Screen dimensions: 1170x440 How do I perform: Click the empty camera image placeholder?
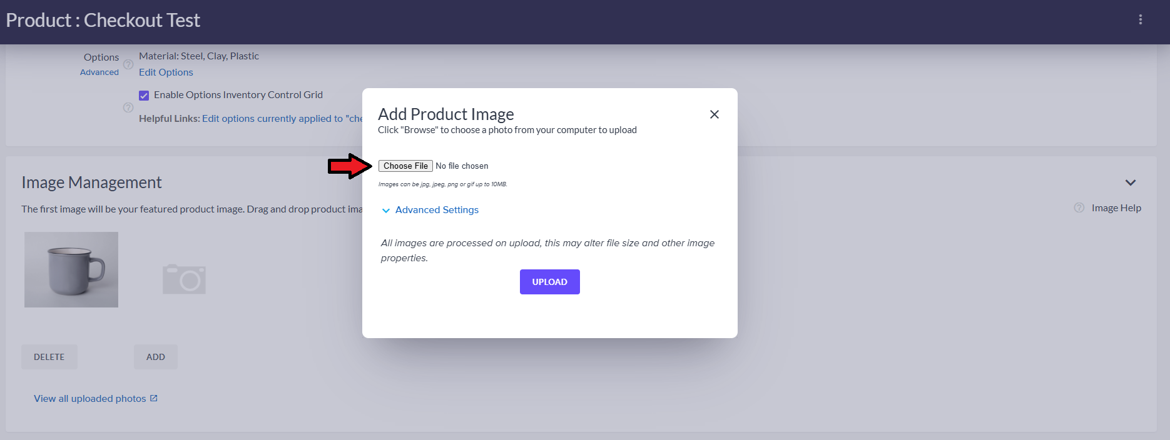click(184, 279)
